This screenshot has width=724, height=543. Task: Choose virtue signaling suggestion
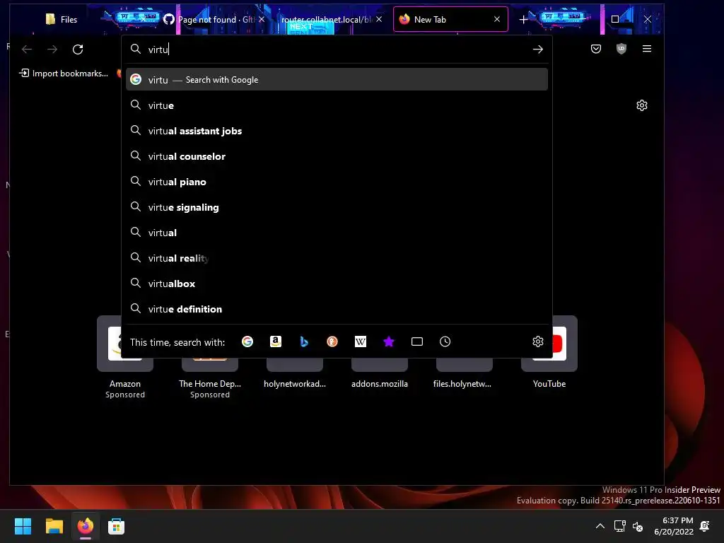pyautogui.click(x=337, y=207)
